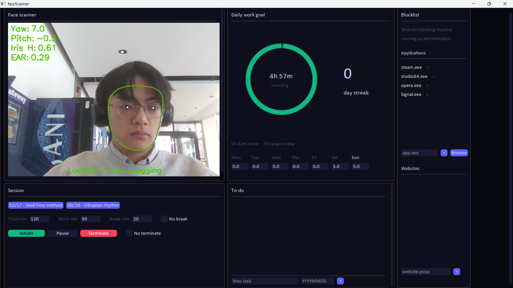This screenshot has width=513, height=288.
Task: Click the daily goal progress ring
Action: click(x=281, y=79)
